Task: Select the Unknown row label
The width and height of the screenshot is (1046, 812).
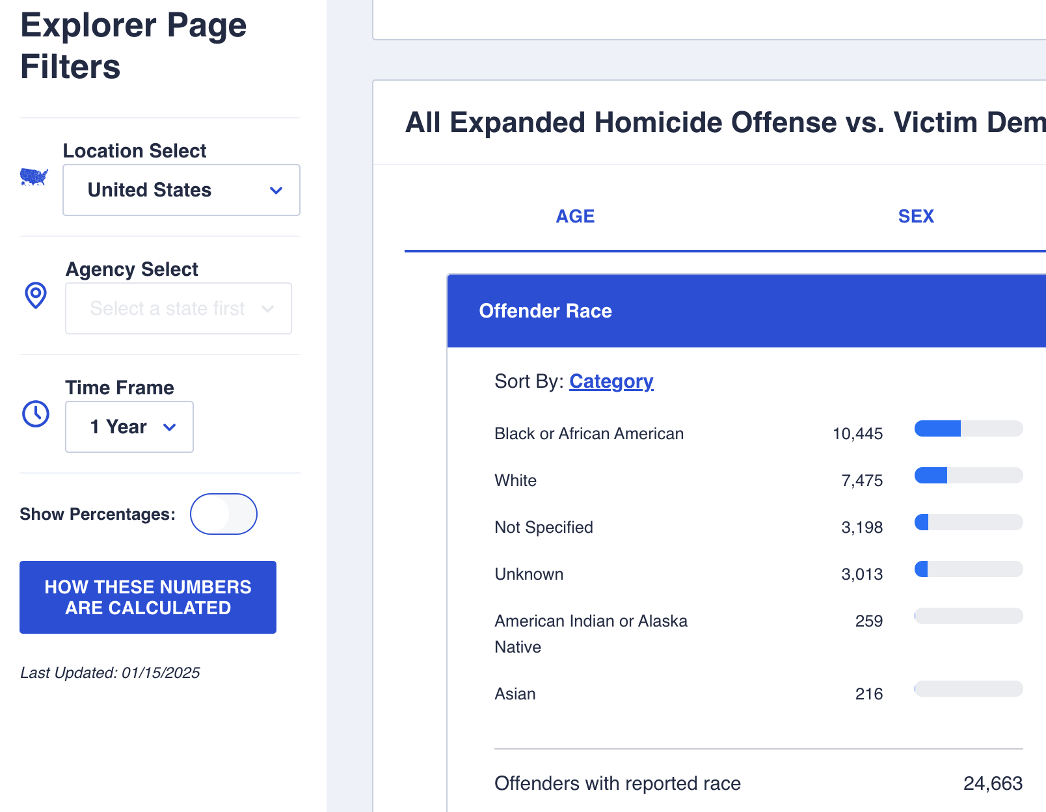Action: (529, 574)
